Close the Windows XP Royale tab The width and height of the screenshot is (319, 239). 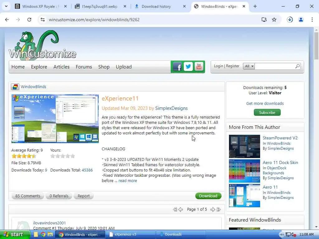(x=65, y=6)
